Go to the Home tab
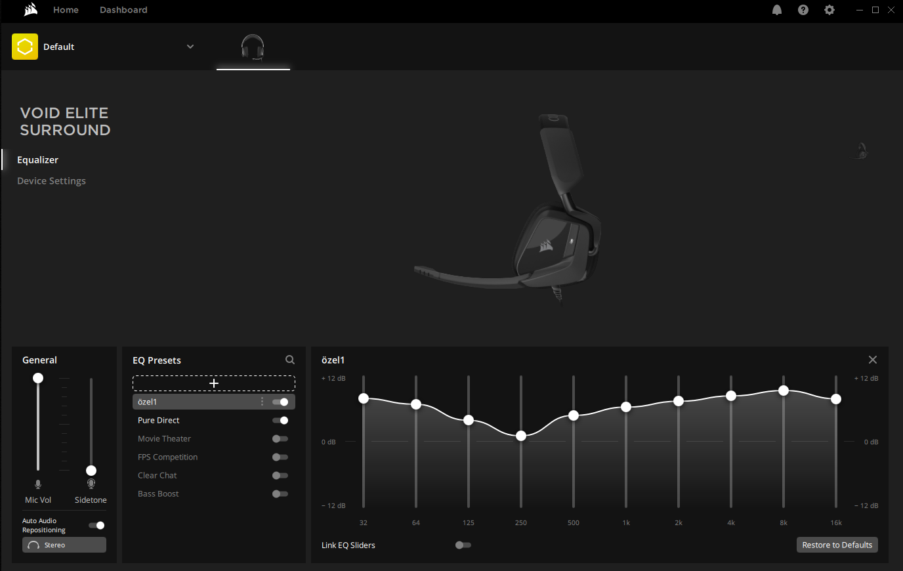This screenshot has height=571, width=903. coord(66,10)
